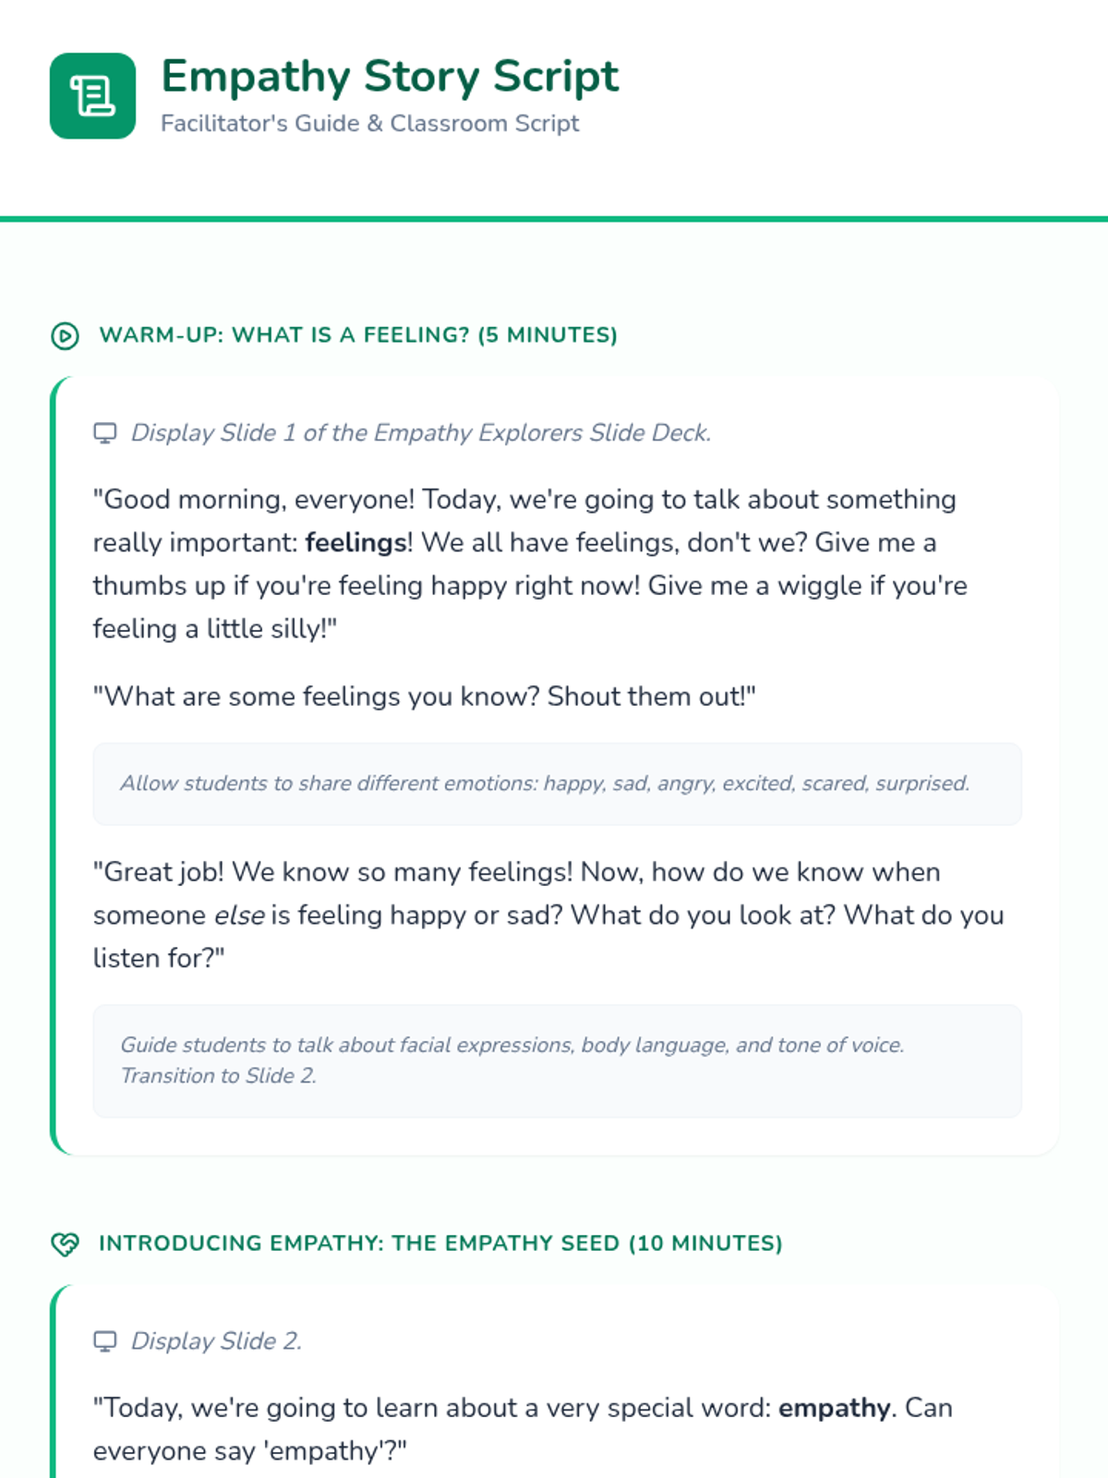
Task: Click the 'Display Slide 2.' instruction text
Action: tap(216, 1341)
